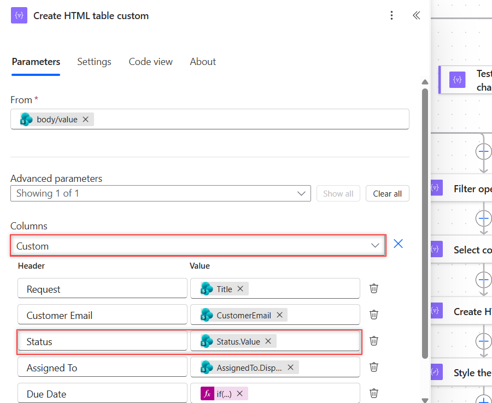The height and width of the screenshot is (403, 492).
Task: Select the Test cha... action card on canvas
Action: coord(465,80)
